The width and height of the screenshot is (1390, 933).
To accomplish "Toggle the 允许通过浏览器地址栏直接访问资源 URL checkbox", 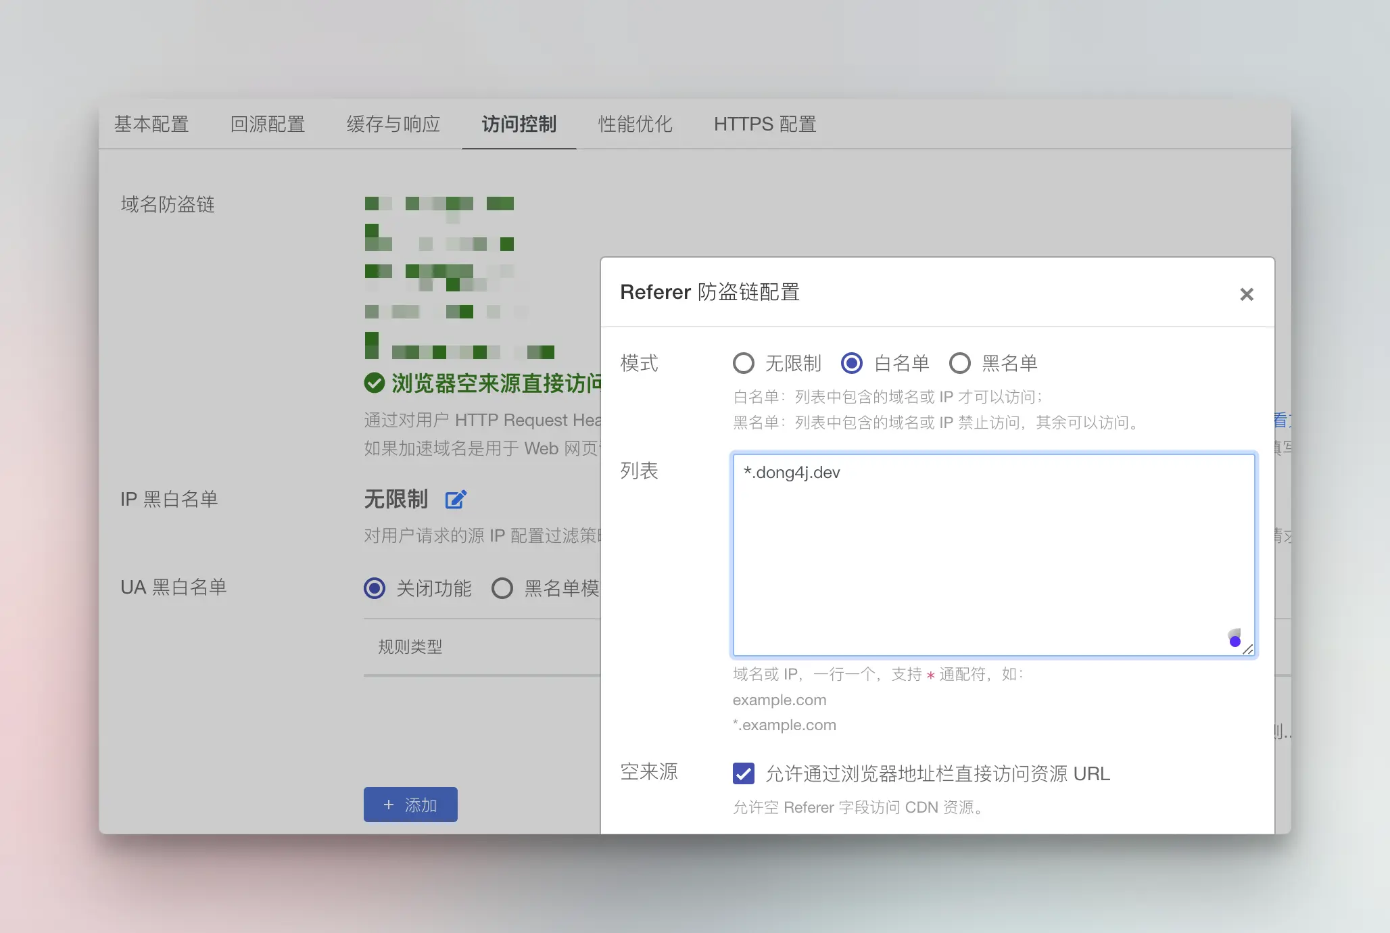I will point(744,773).
